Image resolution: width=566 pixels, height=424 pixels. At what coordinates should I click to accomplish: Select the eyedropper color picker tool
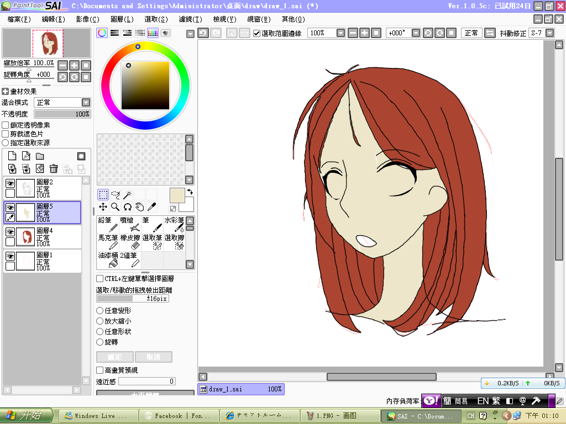(x=152, y=206)
